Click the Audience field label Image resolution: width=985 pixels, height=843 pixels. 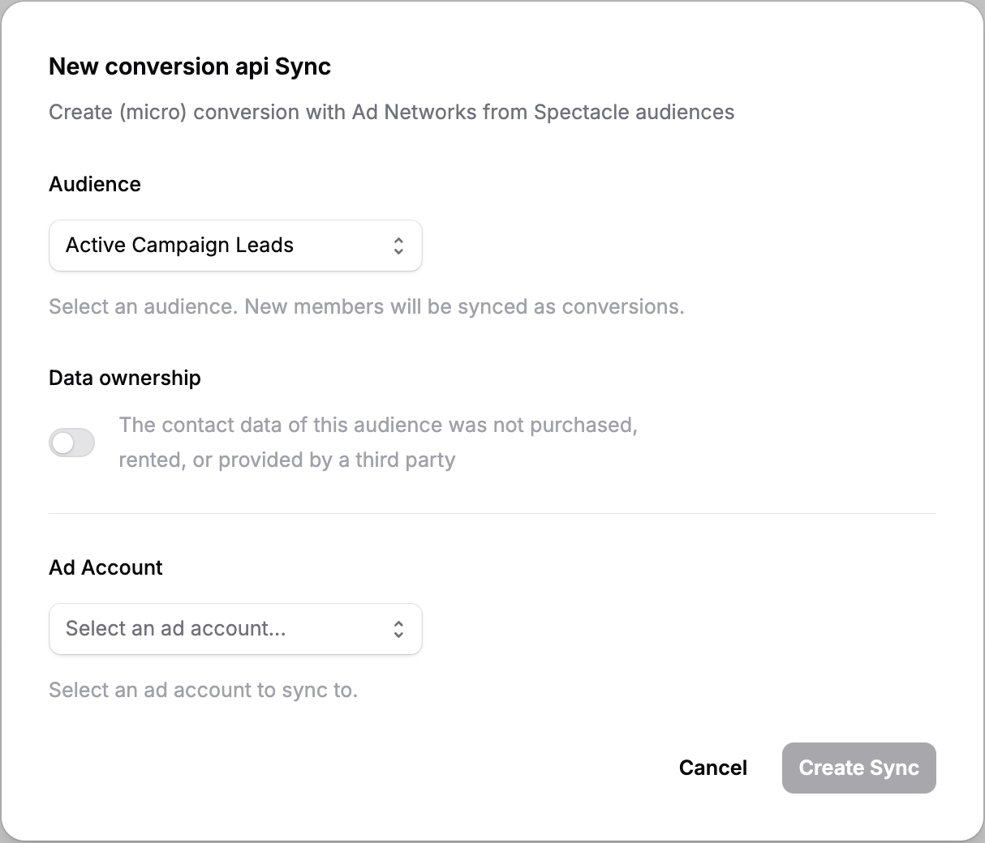click(95, 184)
